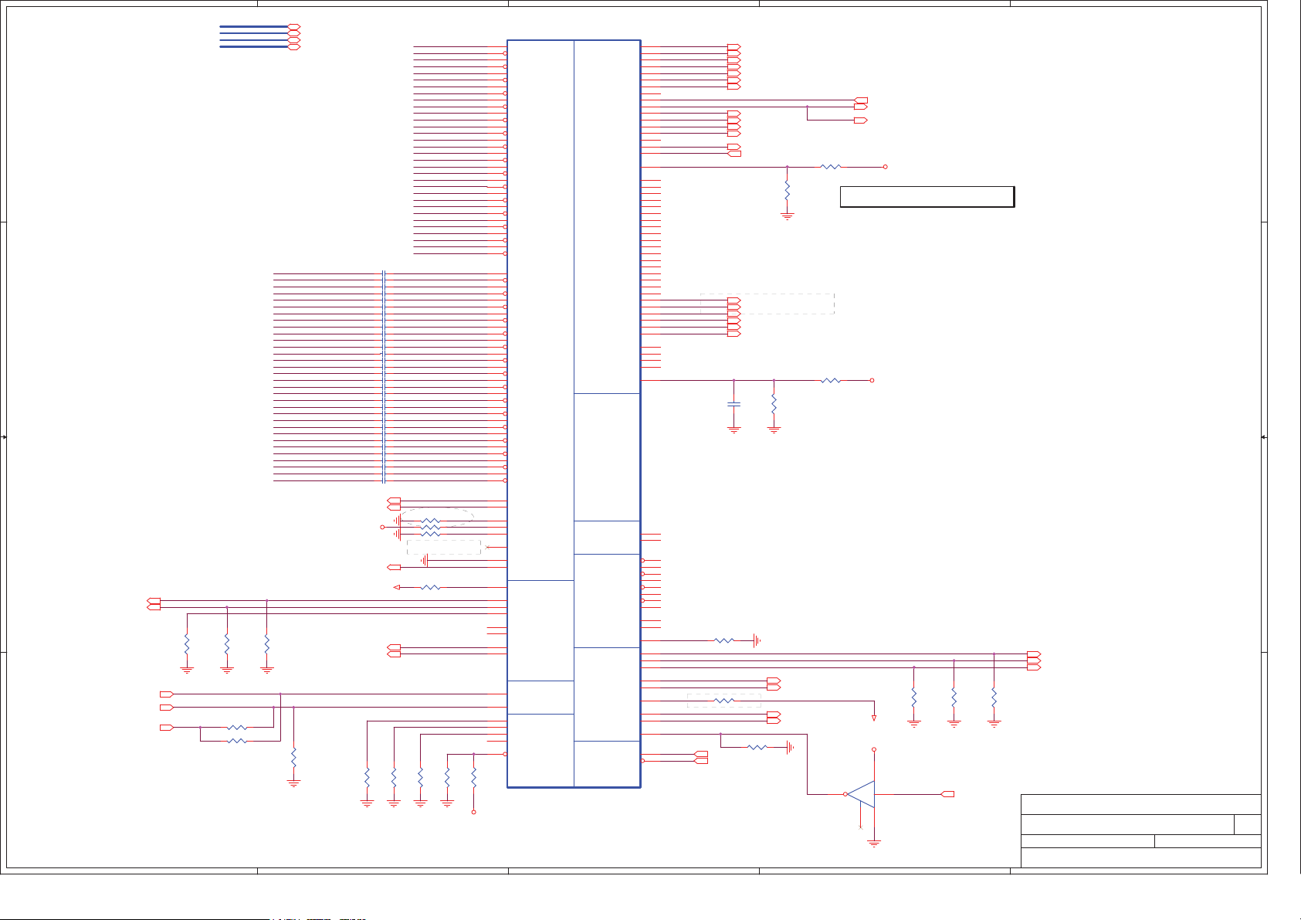Click the downward arrow terminal symbol
The width and height of the screenshot is (1301, 920).
pos(874,718)
